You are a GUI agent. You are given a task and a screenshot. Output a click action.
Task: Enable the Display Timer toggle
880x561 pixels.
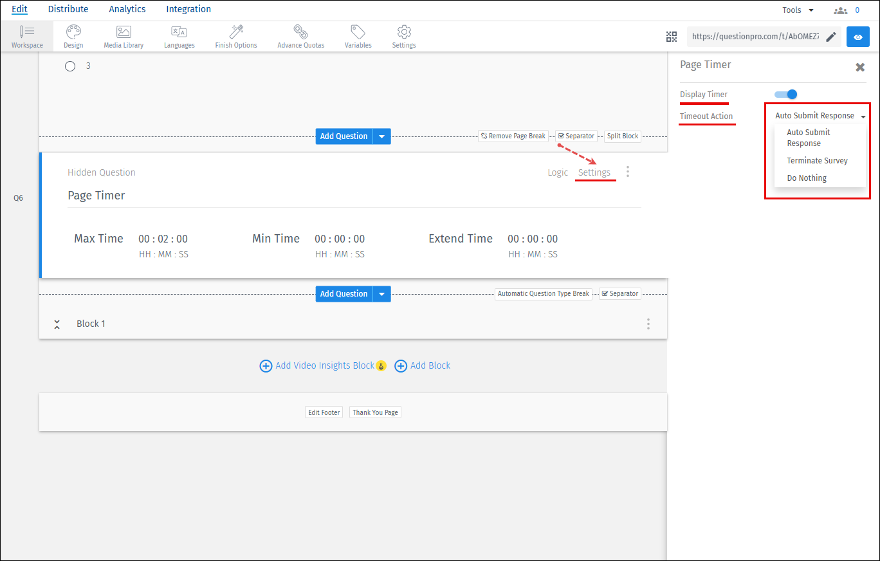pos(785,94)
